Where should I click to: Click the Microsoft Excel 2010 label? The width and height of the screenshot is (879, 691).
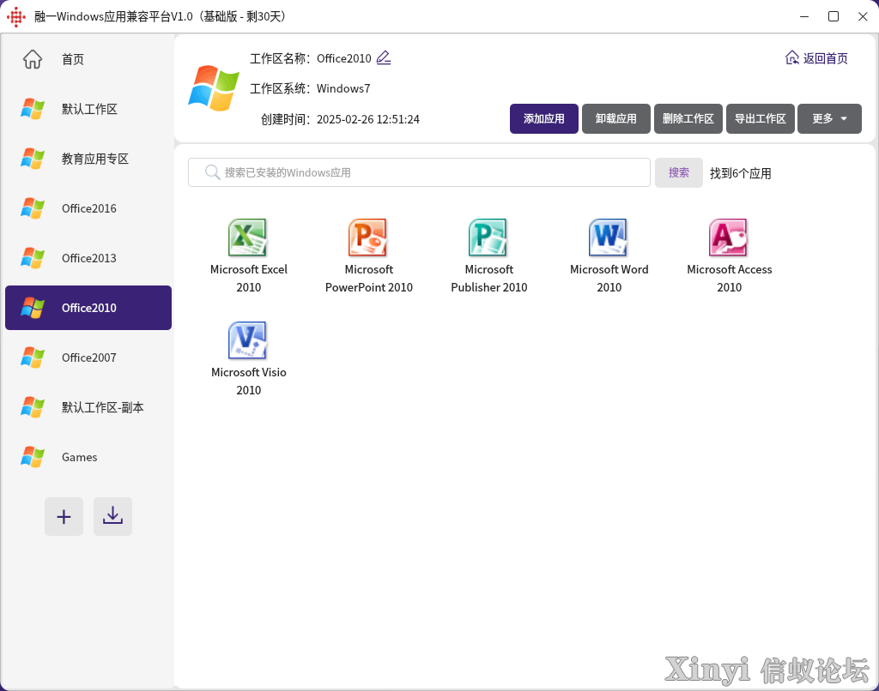[x=248, y=279]
